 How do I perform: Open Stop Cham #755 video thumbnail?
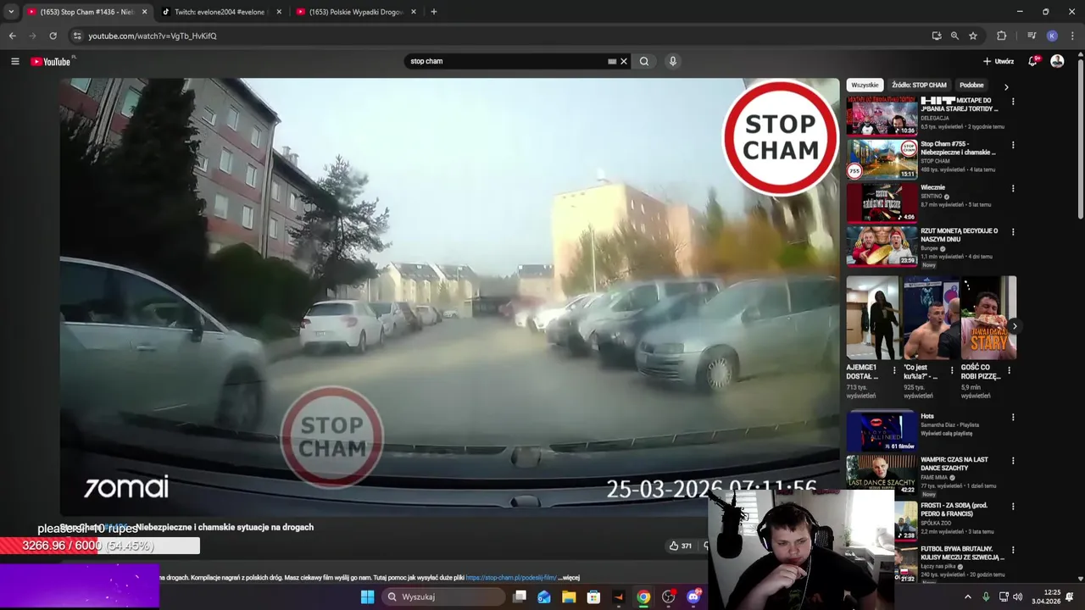(x=882, y=159)
